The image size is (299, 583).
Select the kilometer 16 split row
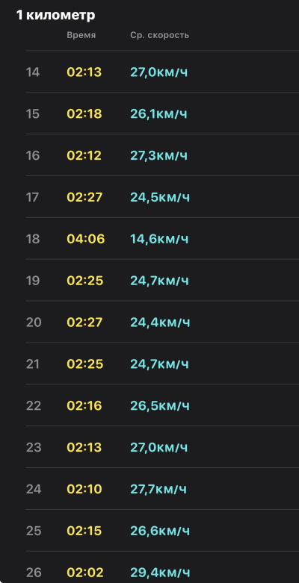tap(162, 155)
